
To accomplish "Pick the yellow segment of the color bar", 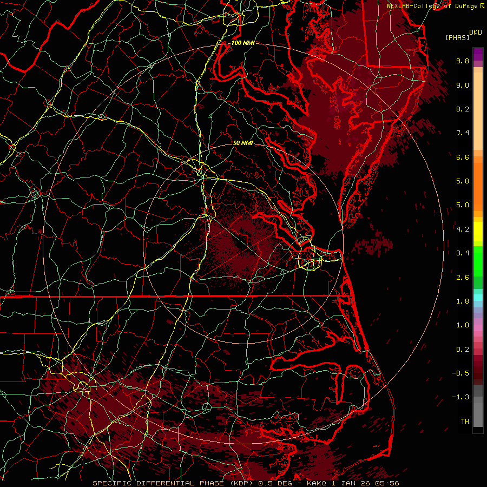I will coord(478,232).
